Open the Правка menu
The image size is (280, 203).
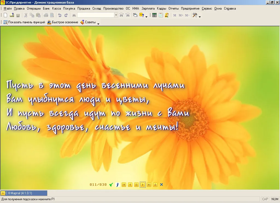point(19,8)
